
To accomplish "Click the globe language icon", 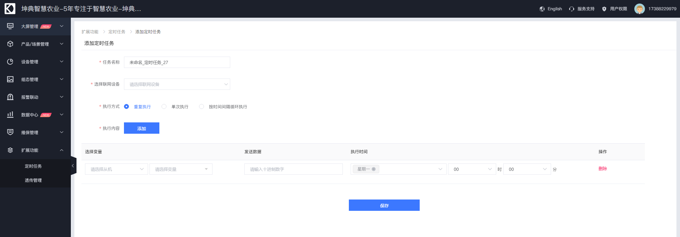I will [x=542, y=9].
